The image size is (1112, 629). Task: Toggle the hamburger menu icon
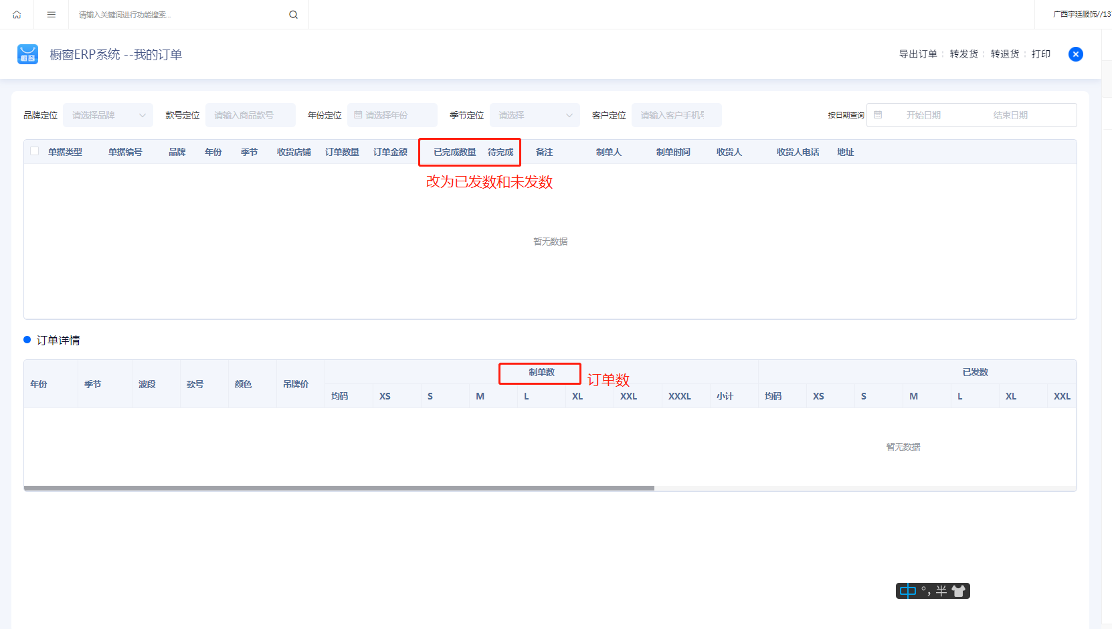point(52,15)
